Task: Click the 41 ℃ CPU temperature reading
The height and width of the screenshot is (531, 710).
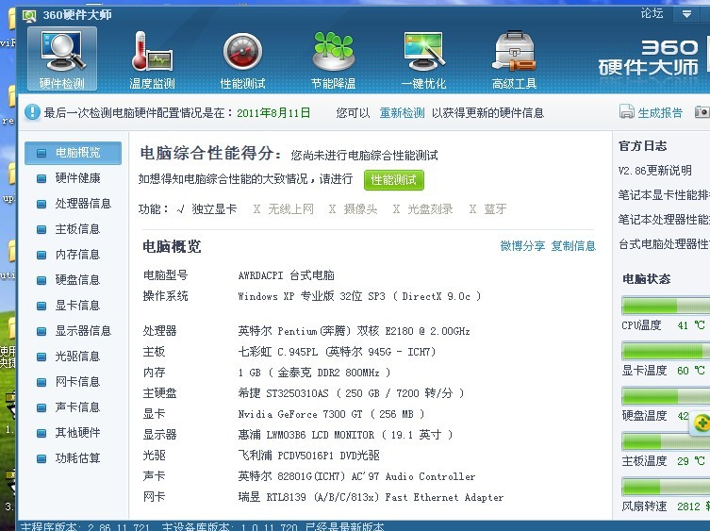Action: 691,325
